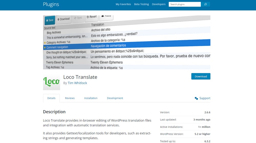Click the Loco Translate plugin title

[80, 77]
